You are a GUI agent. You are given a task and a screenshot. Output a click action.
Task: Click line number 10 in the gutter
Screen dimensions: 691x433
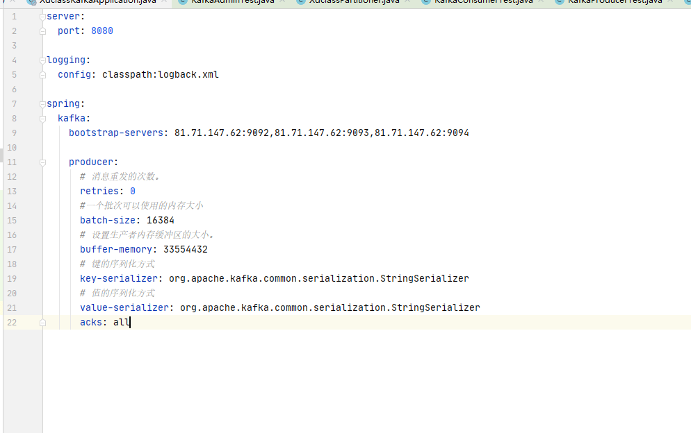tap(12, 147)
